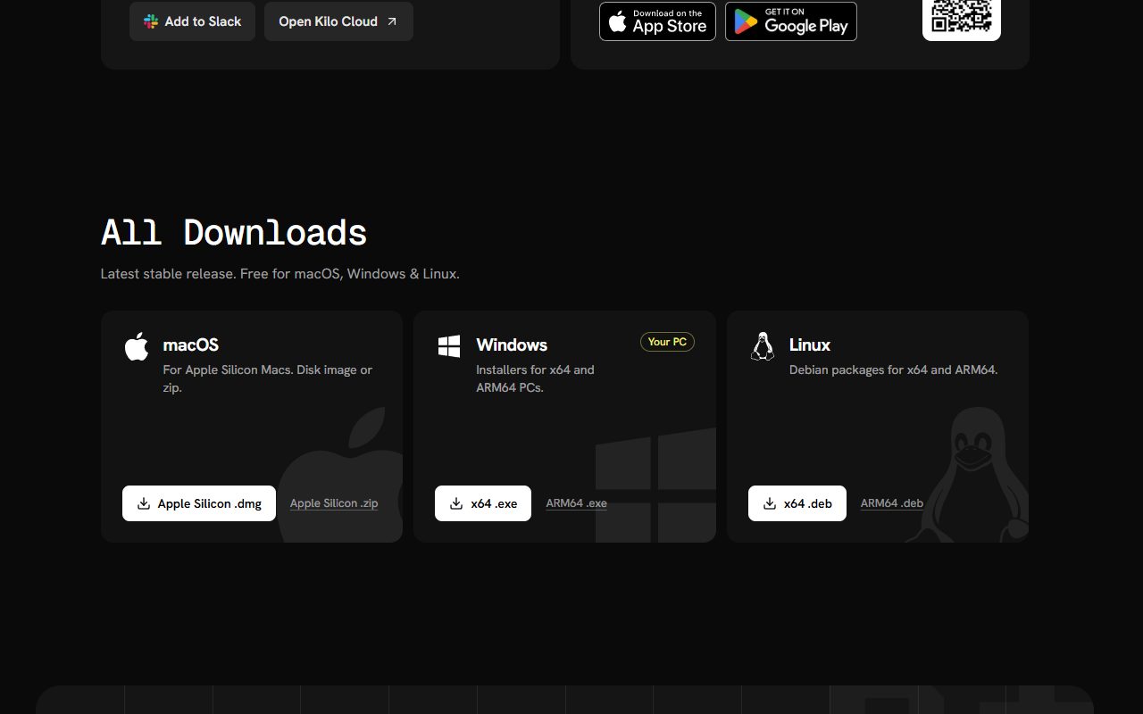This screenshot has width=1143, height=714.
Task: Click the arrow icon on Open Kilo Cloud
Action: (x=392, y=21)
